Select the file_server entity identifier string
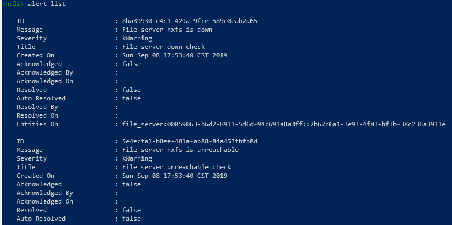Image resolution: width=452 pixels, height=225 pixels. pyautogui.click(x=284, y=124)
